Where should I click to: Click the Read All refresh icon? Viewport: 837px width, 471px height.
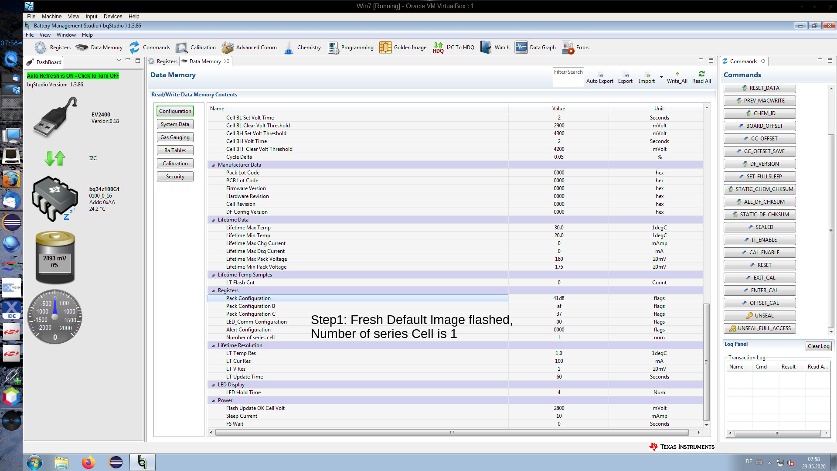pyautogui.click(x=701, y=74)
